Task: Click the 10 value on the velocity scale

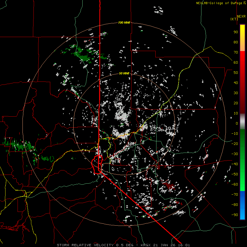Action: click(x=236, y=113)
